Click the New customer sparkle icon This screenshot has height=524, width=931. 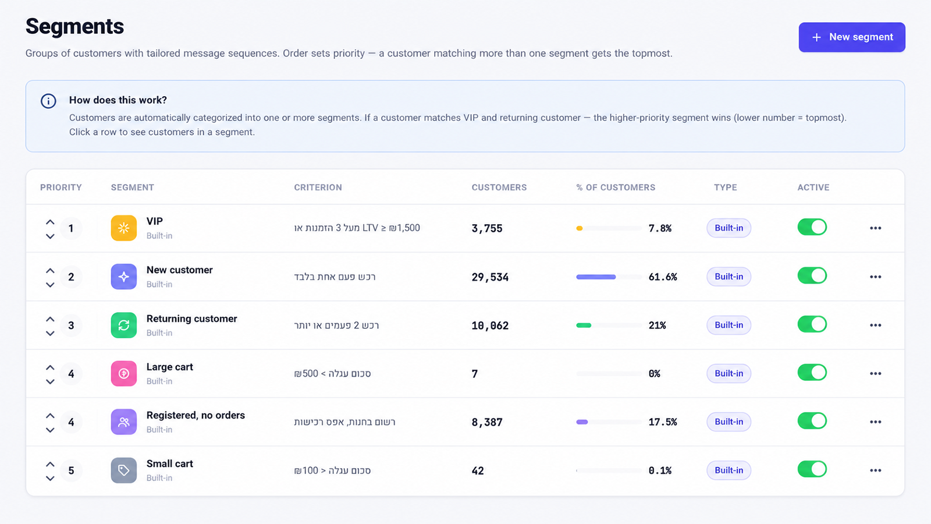click(123, 277)
